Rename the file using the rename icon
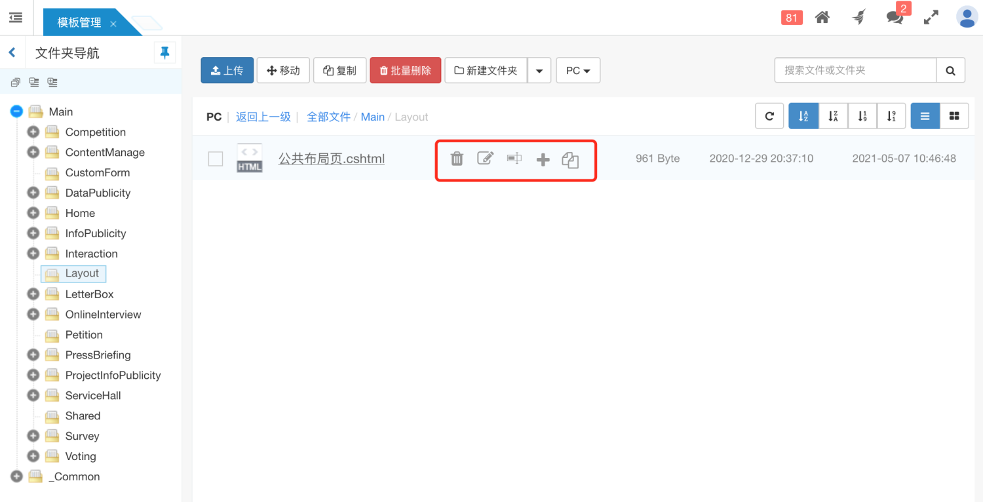The image size is (983, 502). [514, 158]
